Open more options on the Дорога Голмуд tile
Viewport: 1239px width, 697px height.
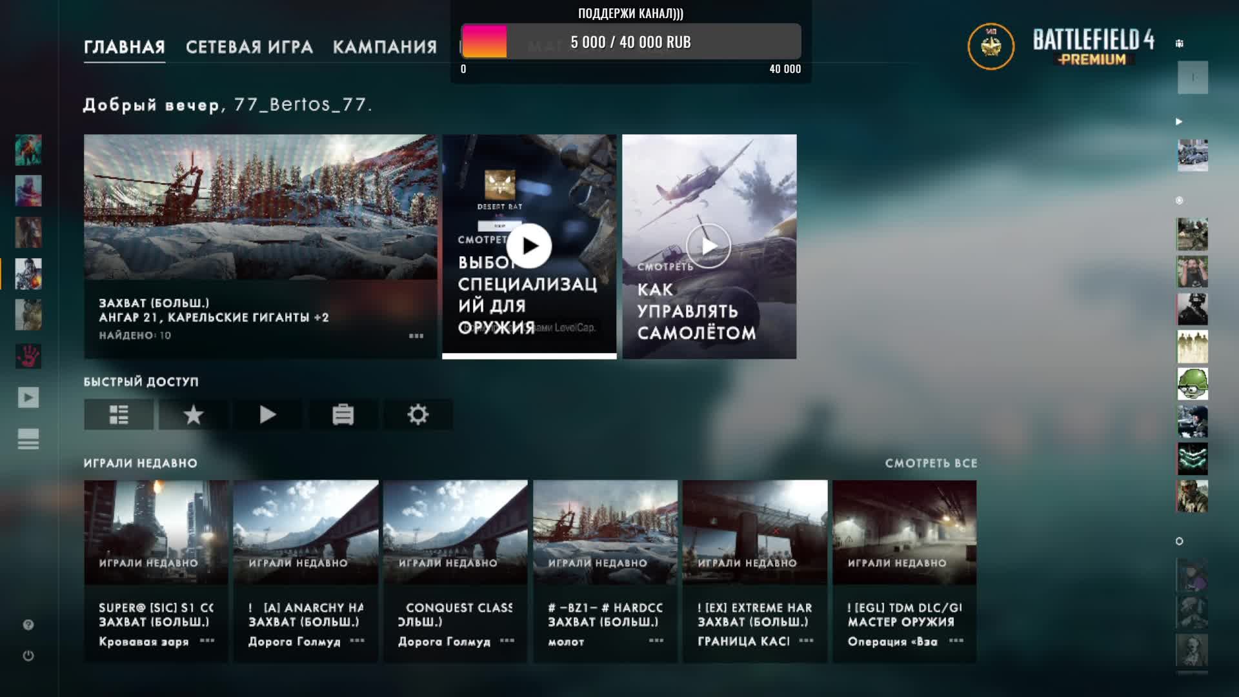click(x=356, y=642)
